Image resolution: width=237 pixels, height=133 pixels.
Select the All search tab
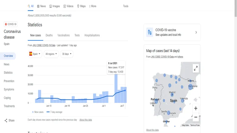coord(31,6)
